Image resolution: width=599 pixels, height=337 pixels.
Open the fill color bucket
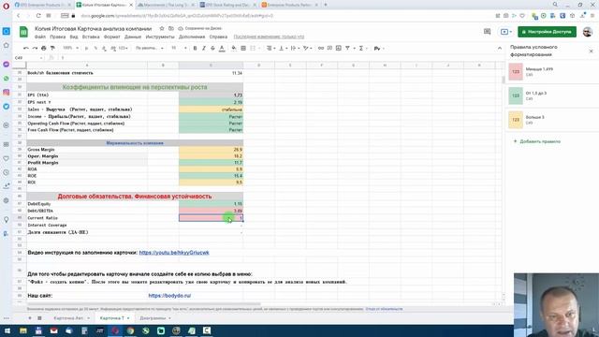[x=234, y=48]
